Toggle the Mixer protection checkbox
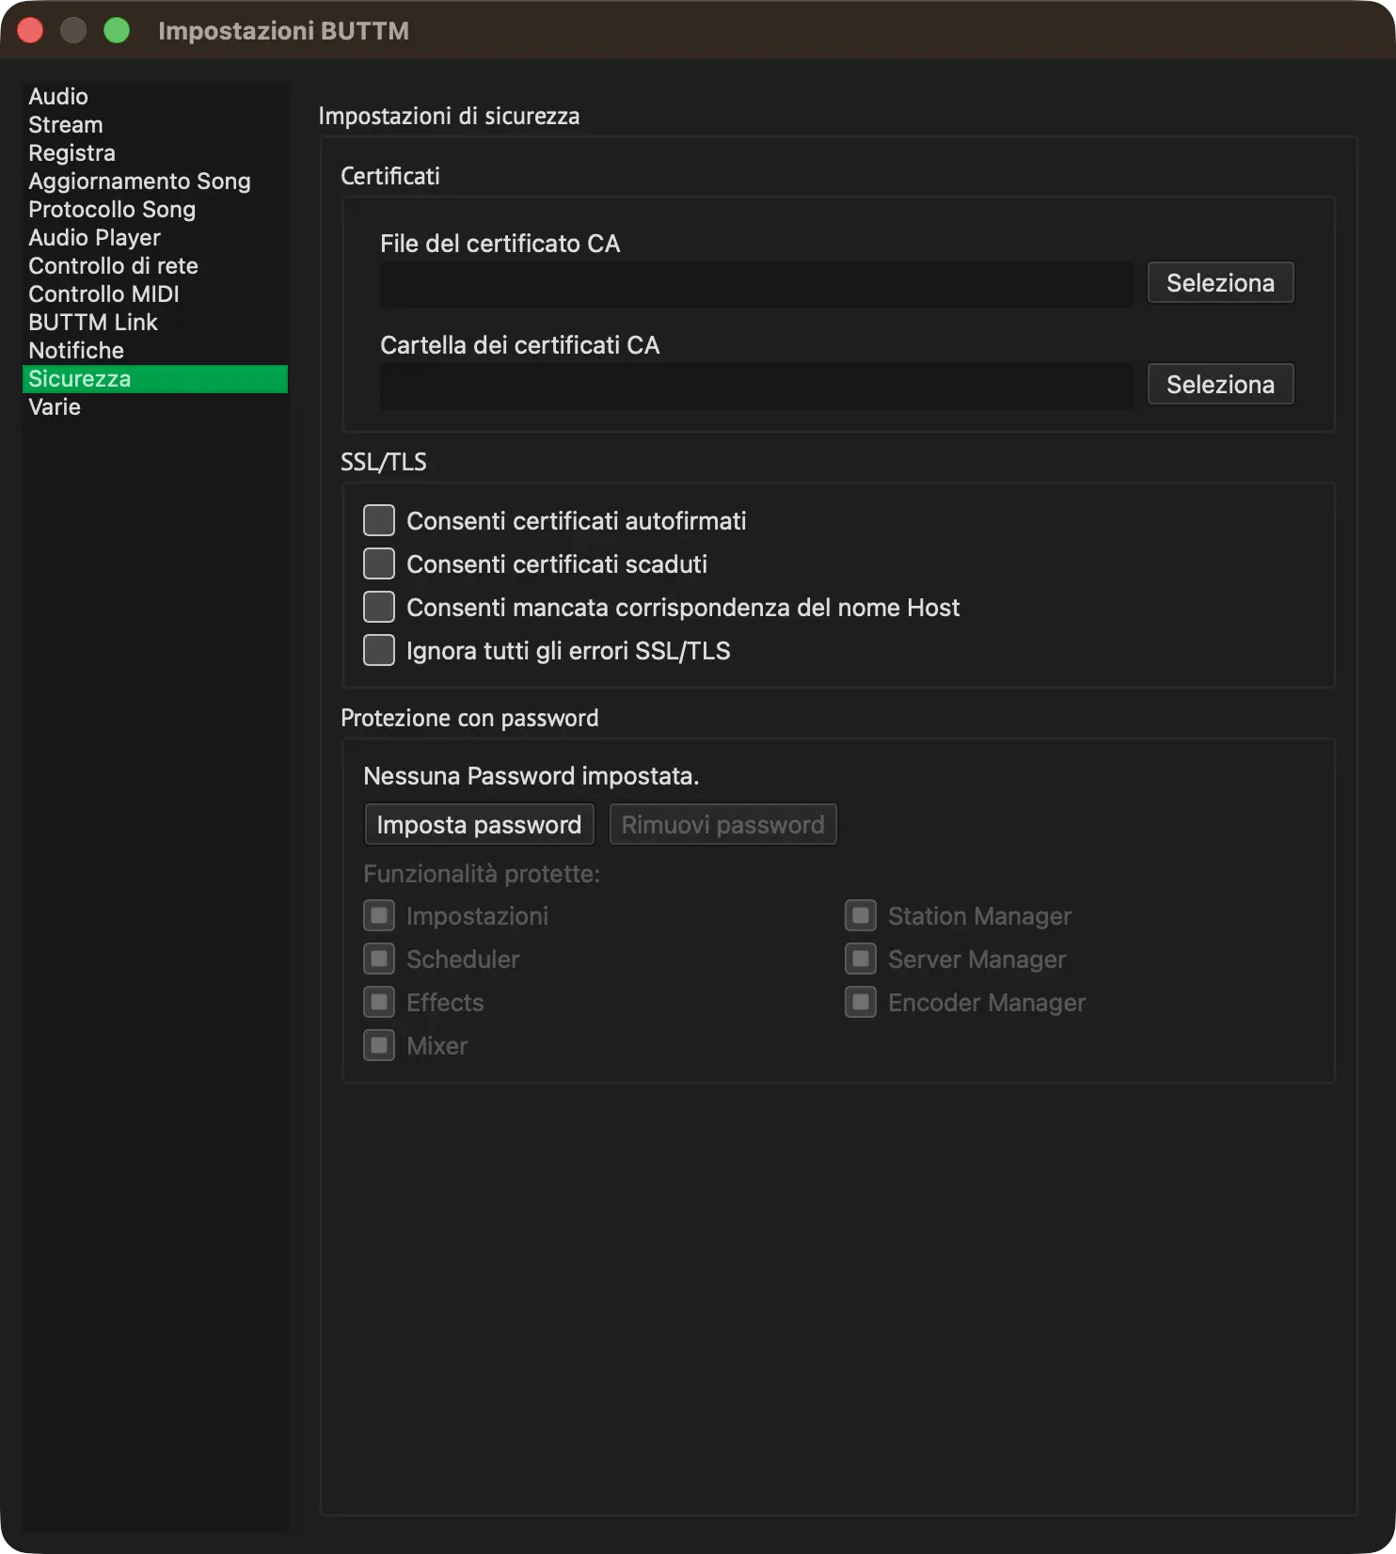 pyautogui.click(x=379, y=1045)
